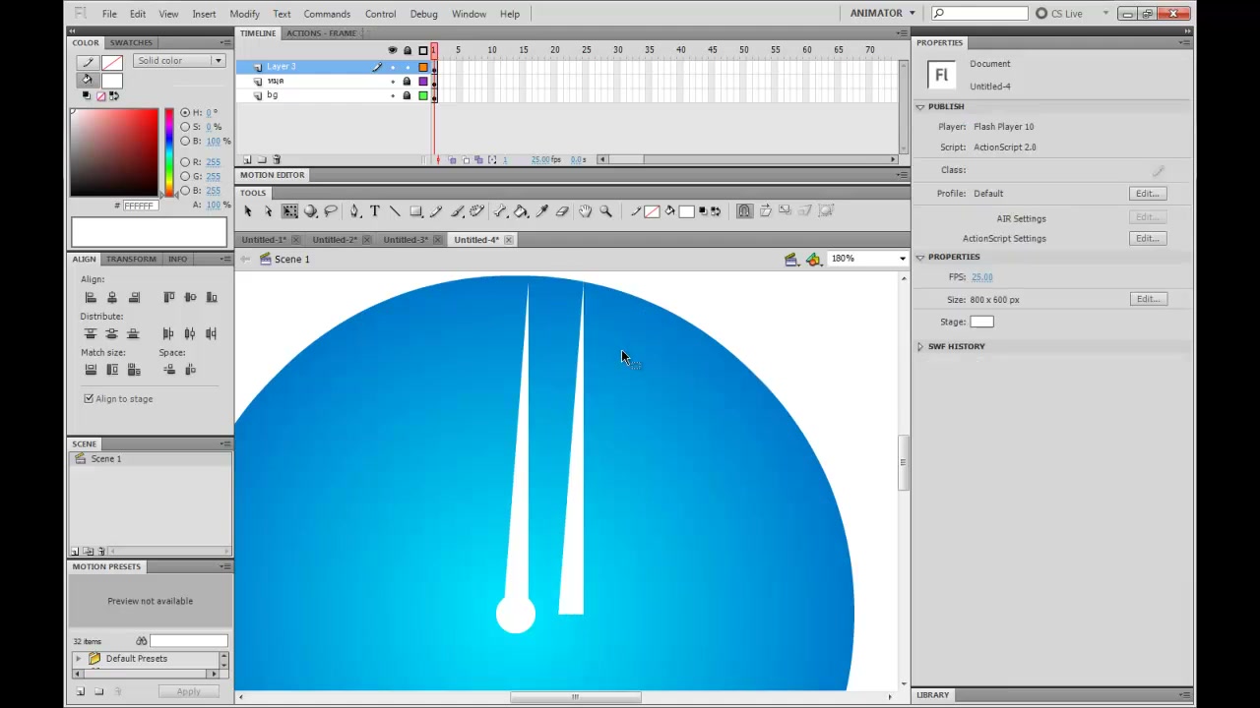Open the stage zoom 180% dropdown
The height and width of the screenshot is (708, 1260).
pos(902,259)
